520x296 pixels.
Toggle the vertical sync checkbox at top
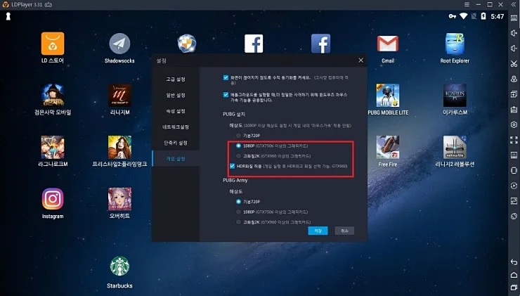pos(226,77)
